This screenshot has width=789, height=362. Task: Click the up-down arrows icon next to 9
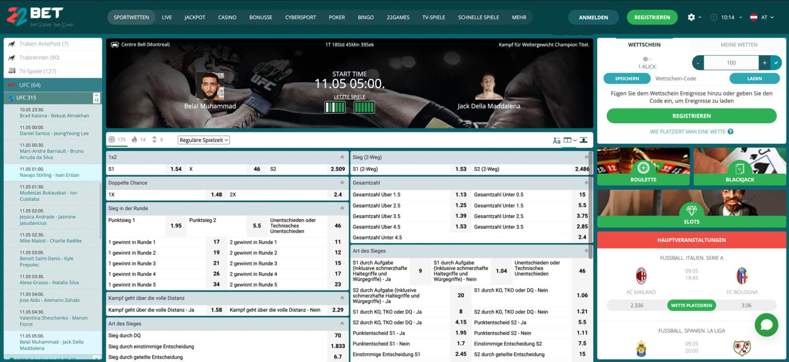click(154, 139)
